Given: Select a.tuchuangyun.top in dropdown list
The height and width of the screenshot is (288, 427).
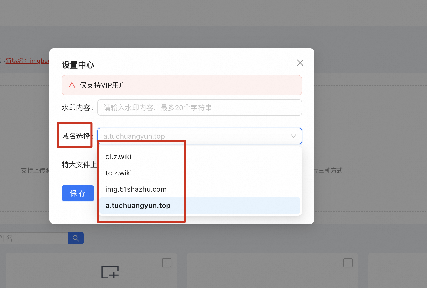Looking at the screenshot, I should pyautogui.click(x=199, y=205).
